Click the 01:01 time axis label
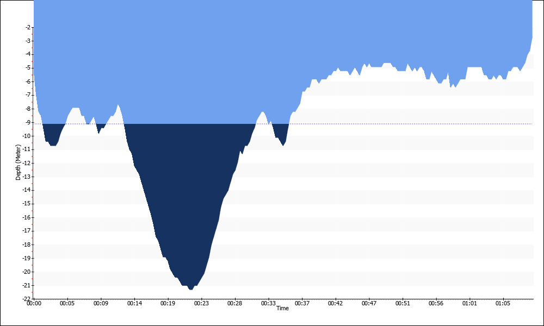This screenshot has width=544, height=326. (x=469, y=304)
